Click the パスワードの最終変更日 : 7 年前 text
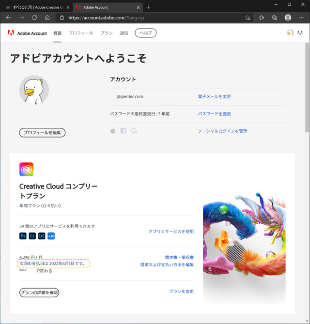The height and width of the screenshot is (324, 310). [139, 114]
